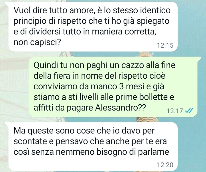Viewport: 206px width, 172px height.
Task: Select the message starting 'Ma queste sono cose'
Action: pyautogui.click(x=93, y=146)
